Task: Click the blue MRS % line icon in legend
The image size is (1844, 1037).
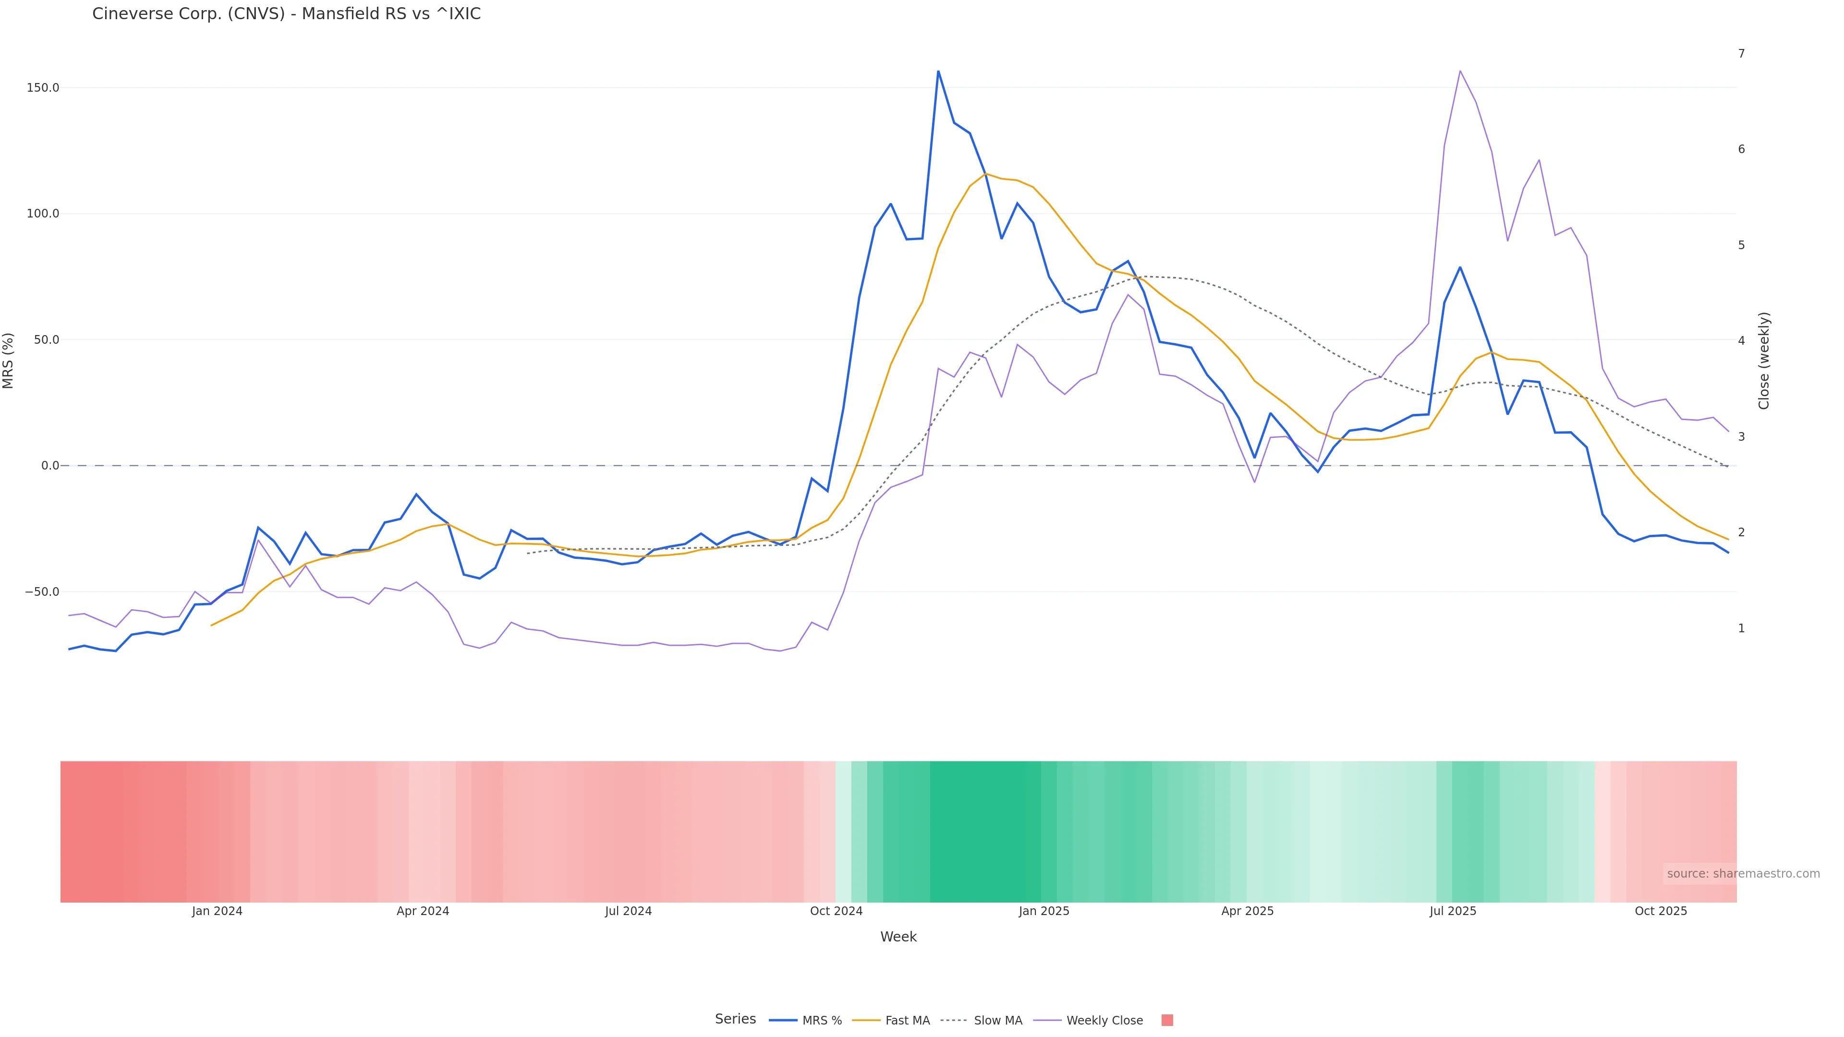Action: (x=783, y=1021)
